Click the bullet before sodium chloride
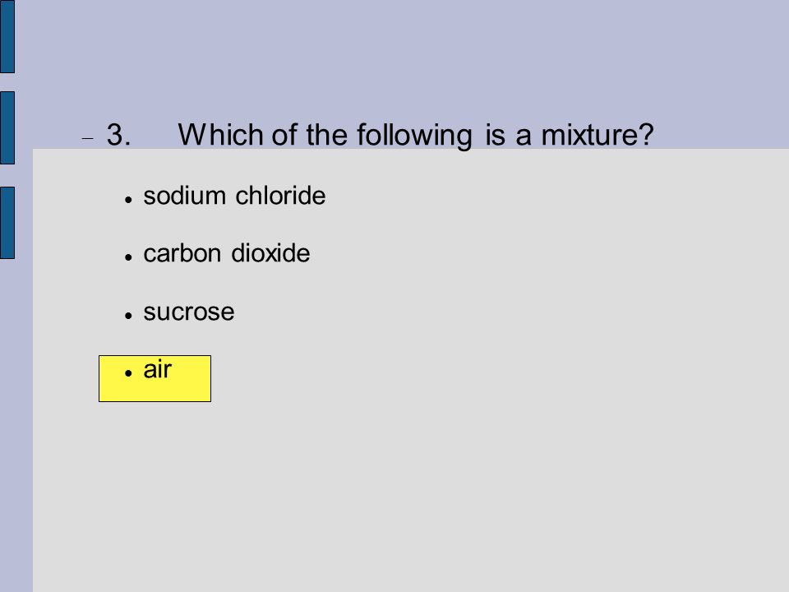The image size is (789, 592). tap(128, 199)
